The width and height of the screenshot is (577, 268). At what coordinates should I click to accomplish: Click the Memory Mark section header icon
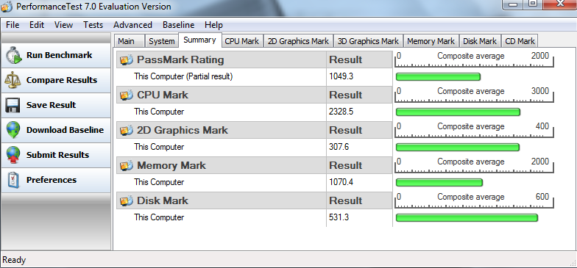[127, 166]
